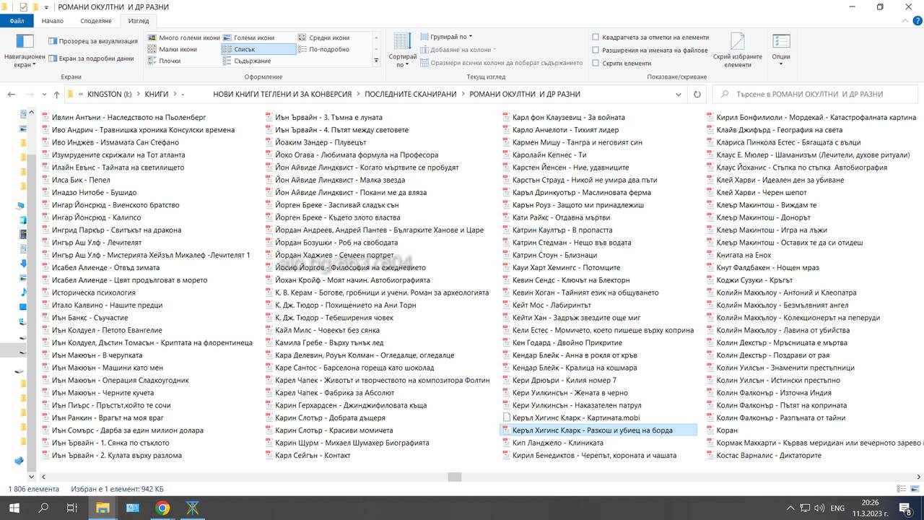The width and height of the screenshot is (924, 520).
Task: Click ПОСЛЕДНИТЕ СКАНИРАНИ breadcrumb segment
Action: point(411,94)
